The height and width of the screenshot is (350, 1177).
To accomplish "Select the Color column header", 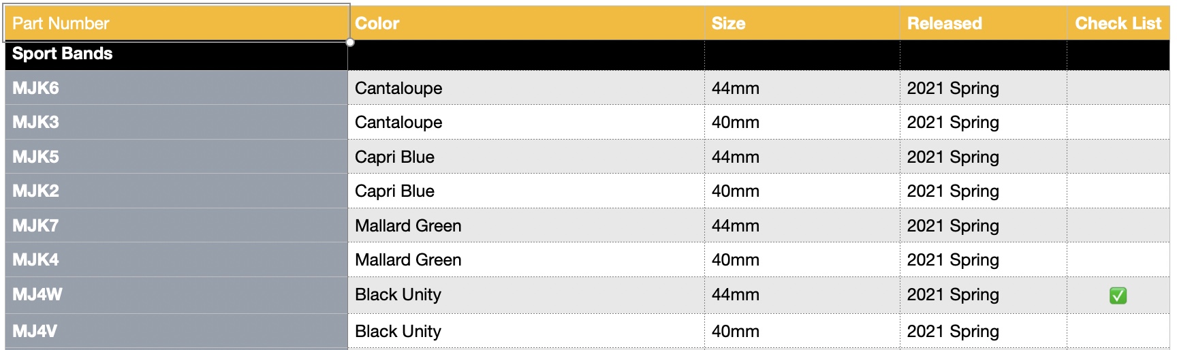I will click(x=526, y=23).
